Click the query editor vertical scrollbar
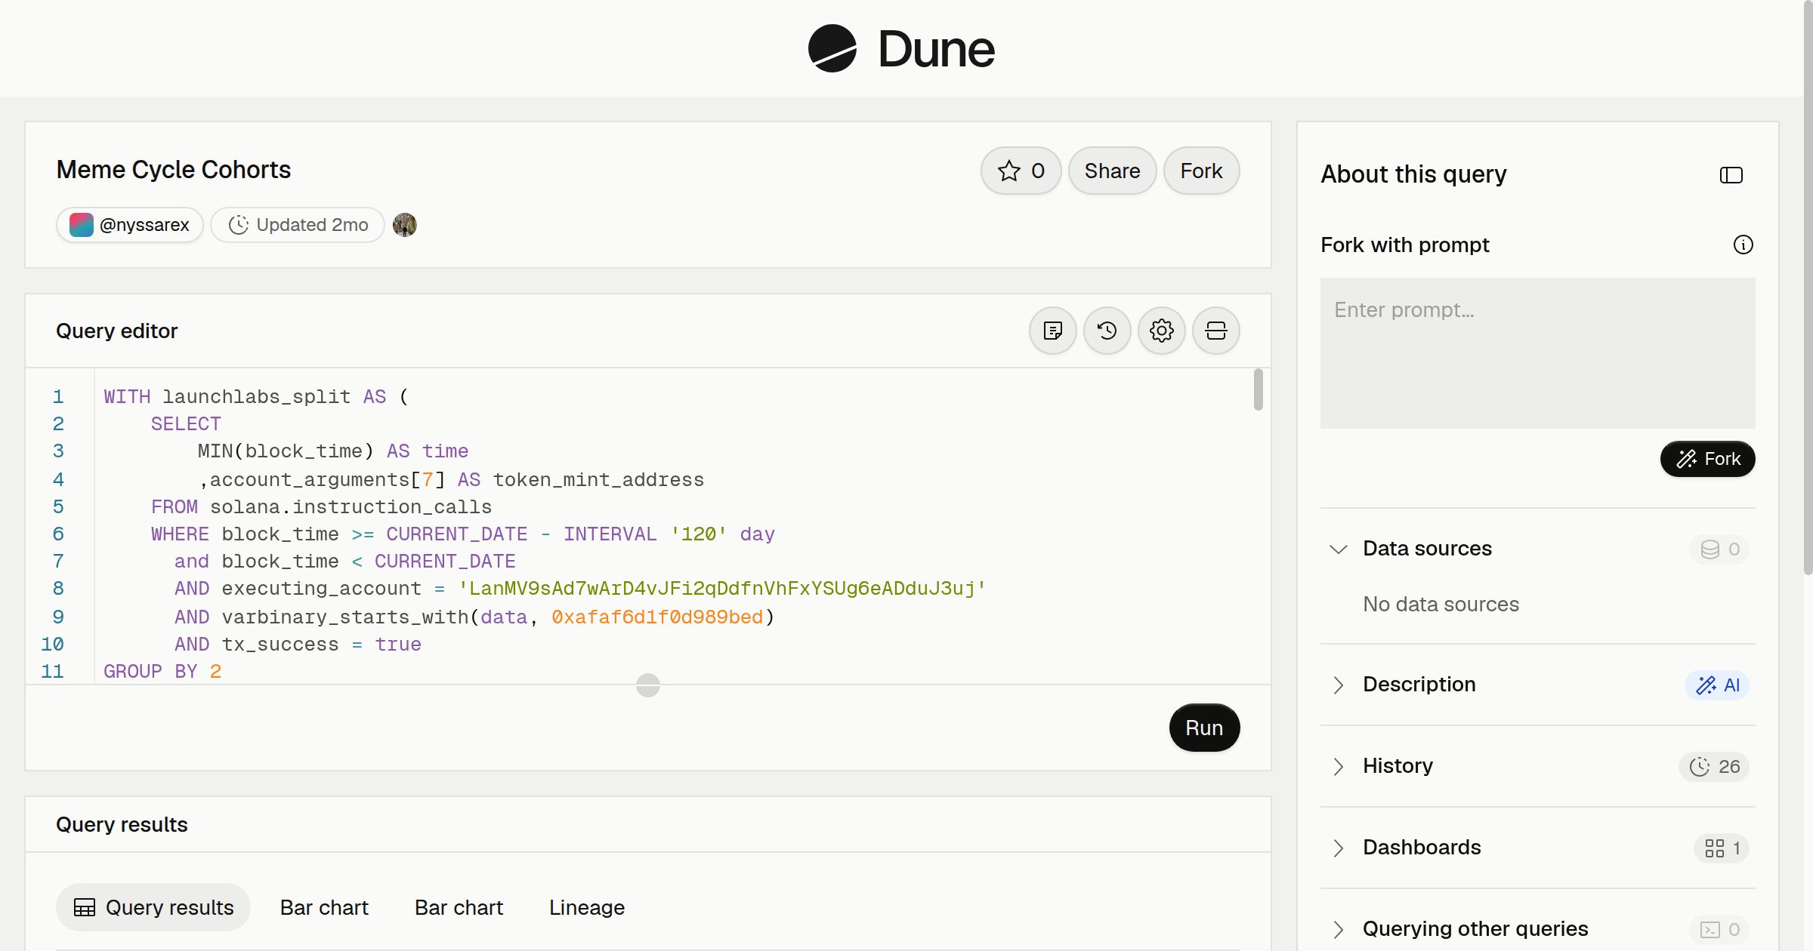Screen dimensions: 1813x951 (1258, 389)
